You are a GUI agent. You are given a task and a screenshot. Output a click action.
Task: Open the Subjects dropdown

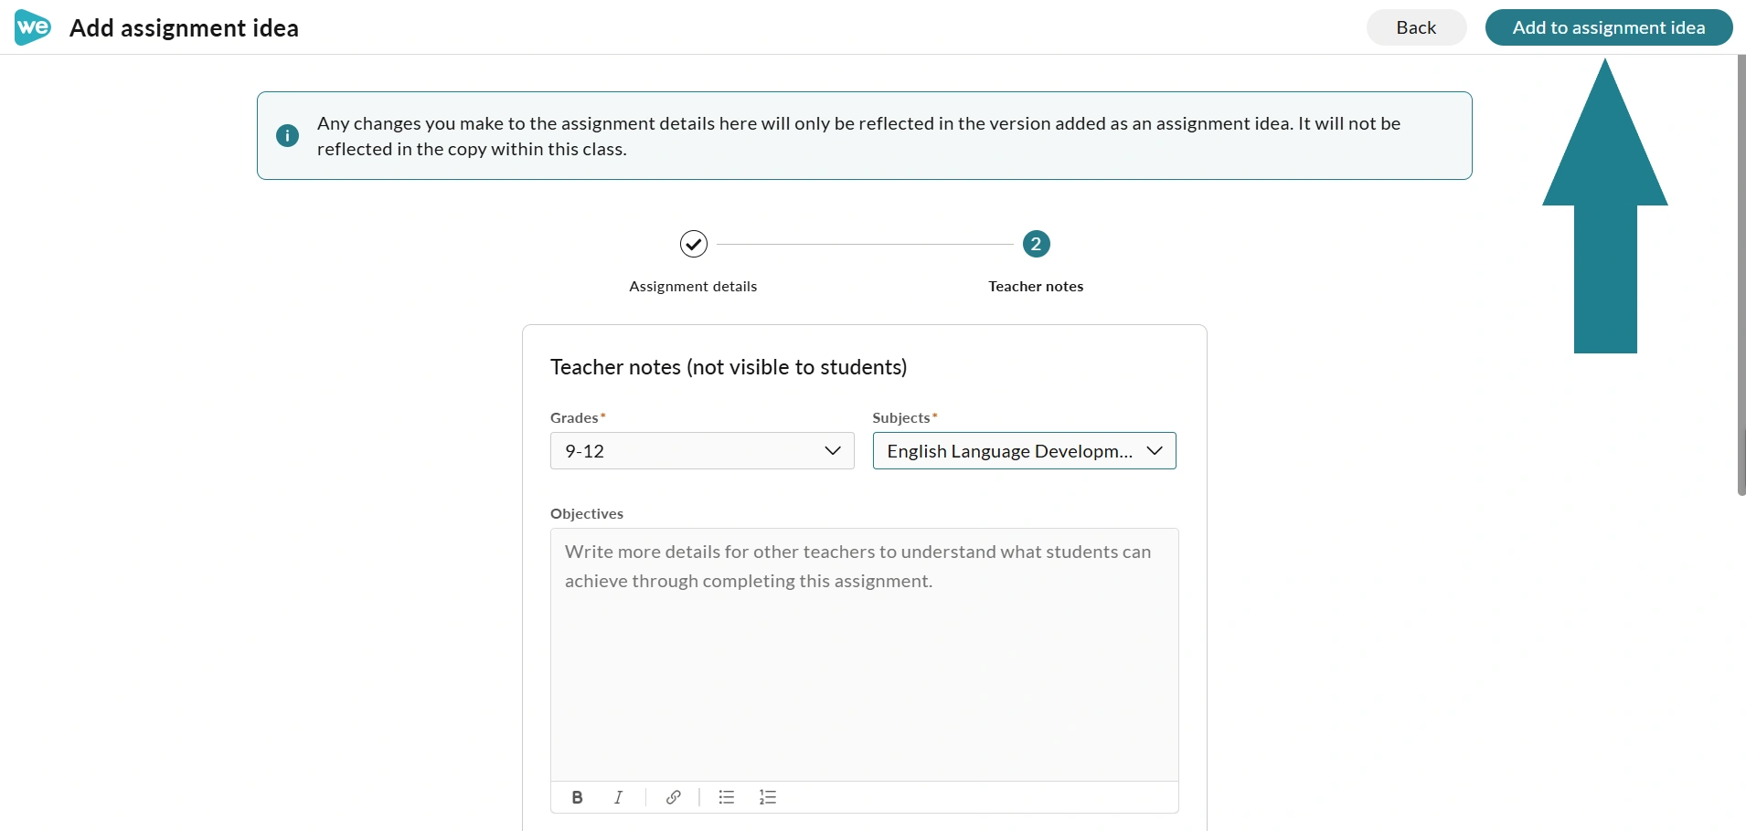1025,451
